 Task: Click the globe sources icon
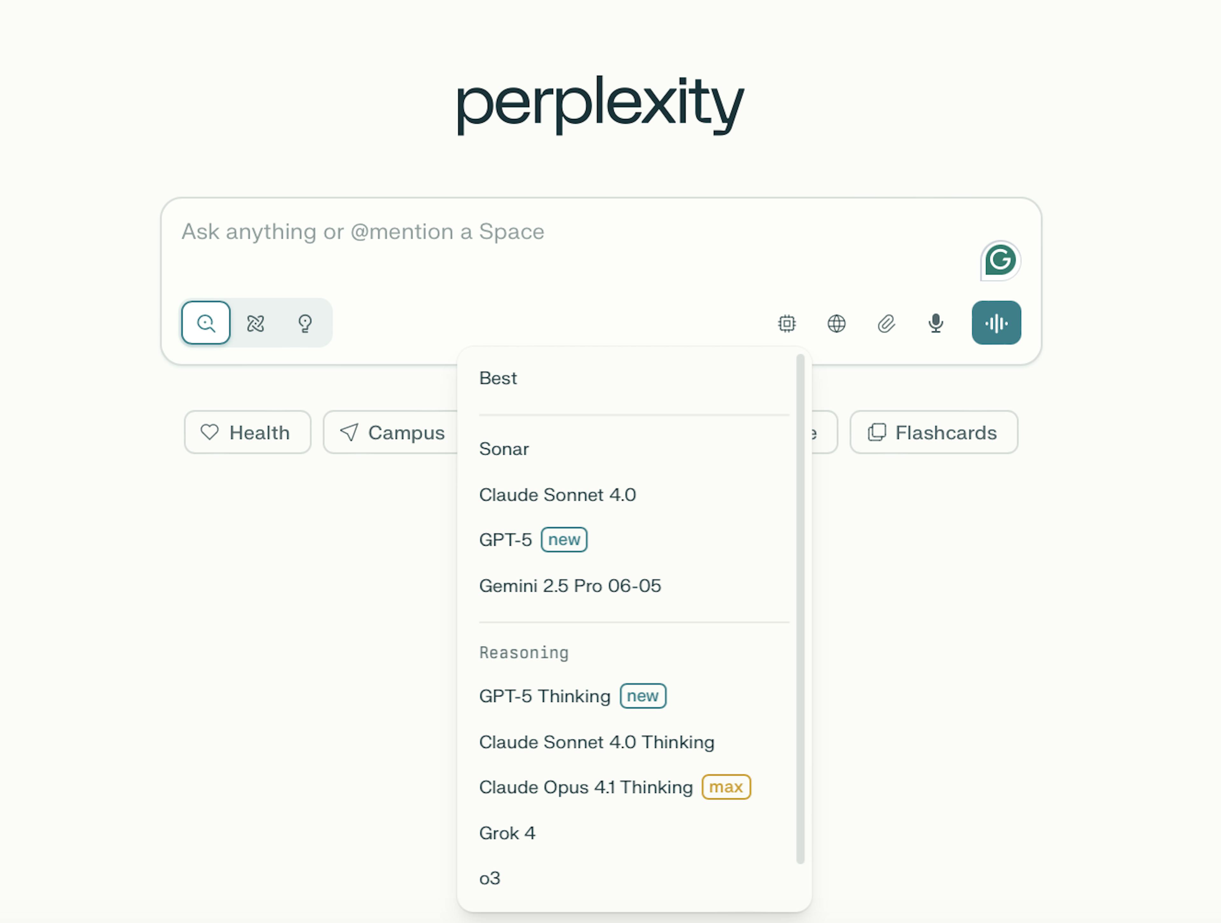point(836,323)
